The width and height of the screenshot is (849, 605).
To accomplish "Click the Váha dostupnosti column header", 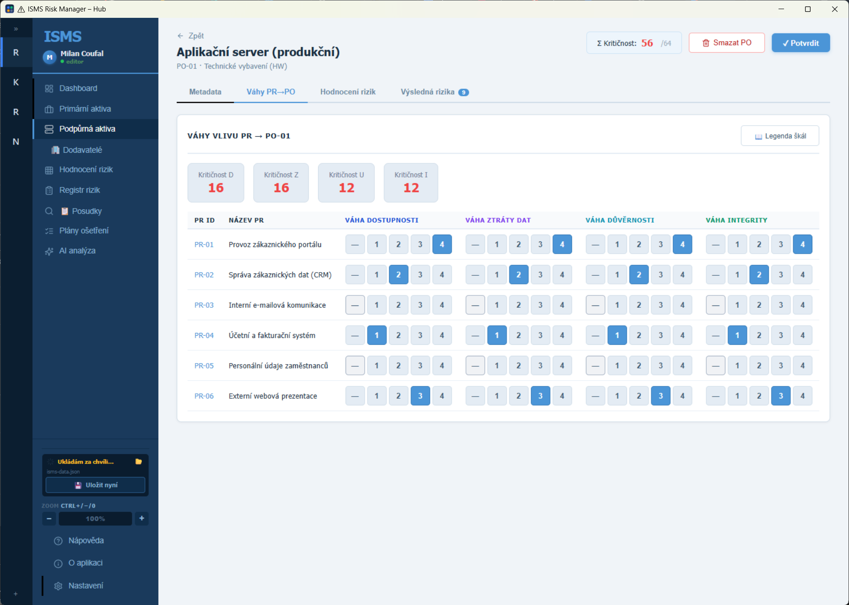I will (x=382, y=220).
